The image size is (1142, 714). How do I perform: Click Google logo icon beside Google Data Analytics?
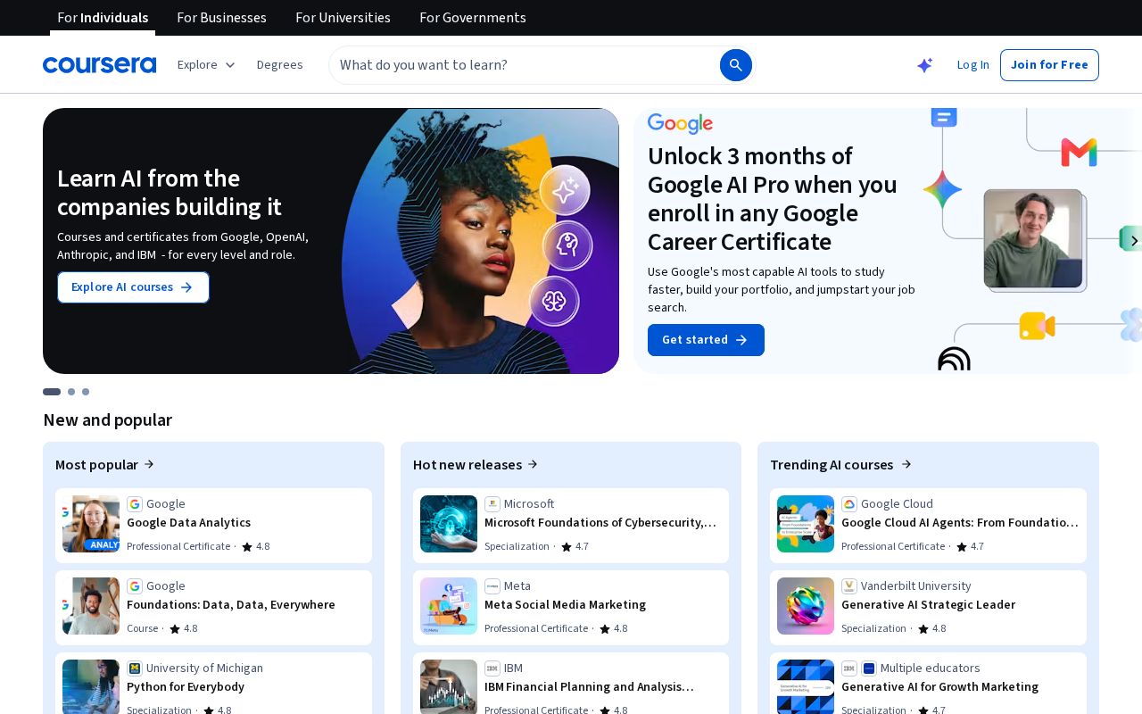coord(135,504)
